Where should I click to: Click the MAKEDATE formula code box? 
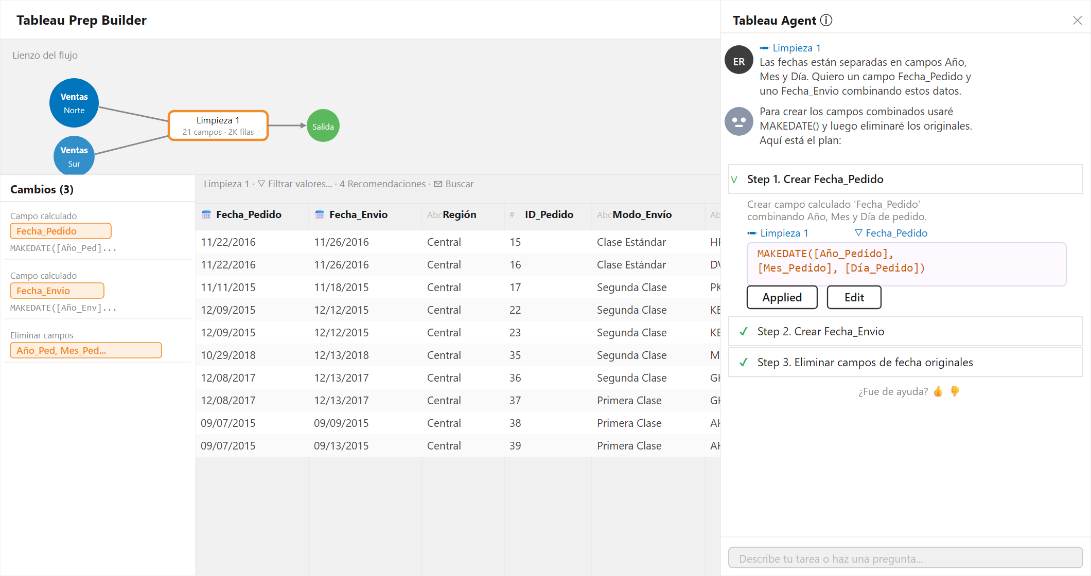(907, 264)
